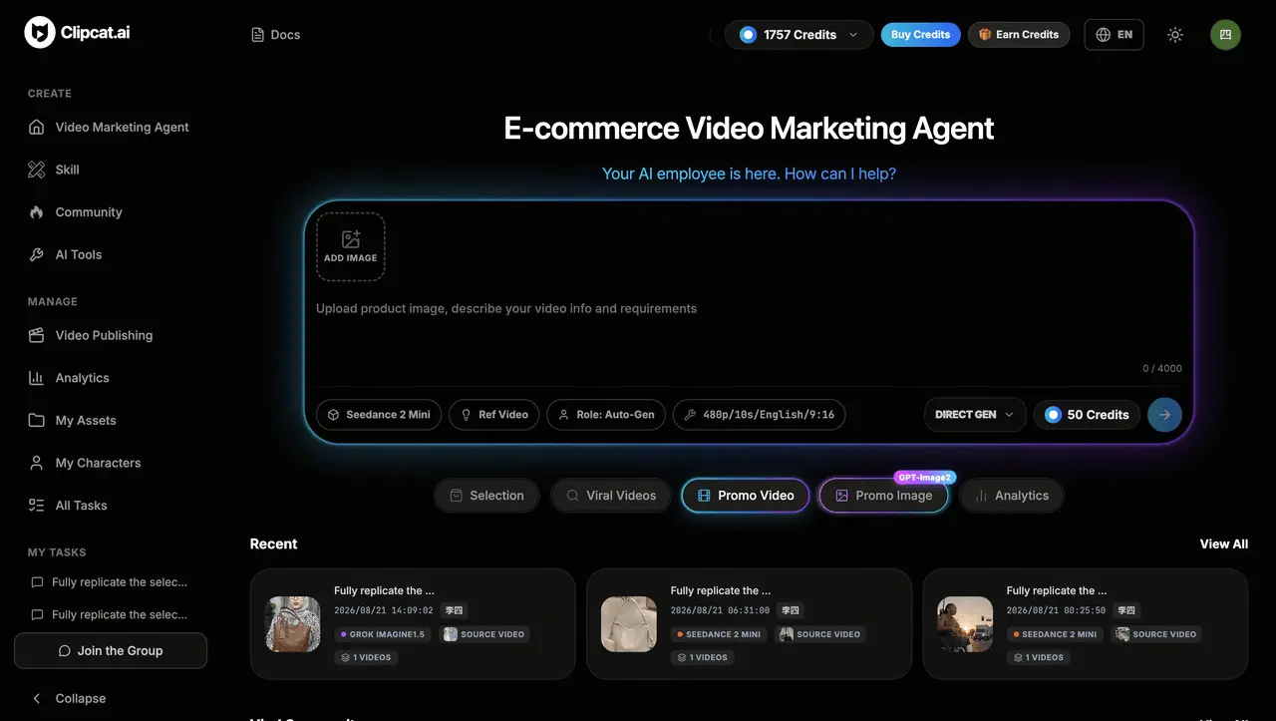Screen dimensions: 1276x721
Task: Click Buy Credits button
Action: 920,35
